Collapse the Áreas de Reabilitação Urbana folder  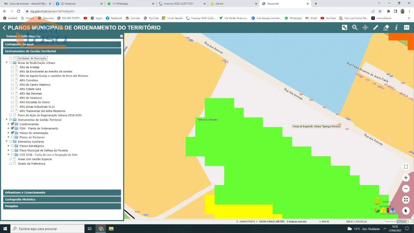[6, 63]
